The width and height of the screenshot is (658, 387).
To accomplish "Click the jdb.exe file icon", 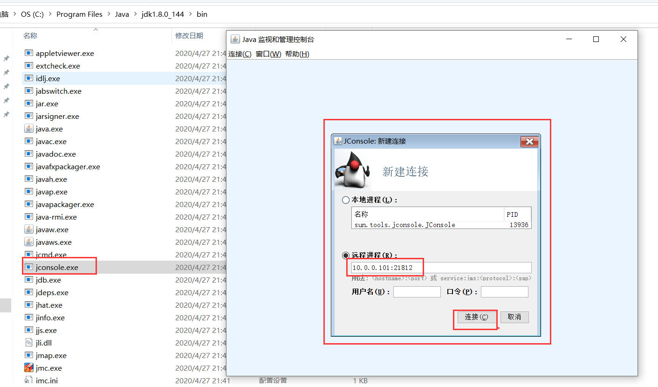I will coord(29,280).
